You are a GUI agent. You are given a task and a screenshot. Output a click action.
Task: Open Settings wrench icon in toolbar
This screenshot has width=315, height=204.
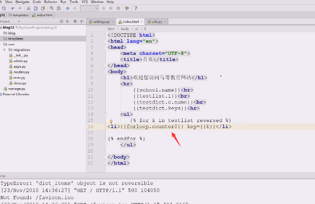pyautogui.click(x=127, y=8)
